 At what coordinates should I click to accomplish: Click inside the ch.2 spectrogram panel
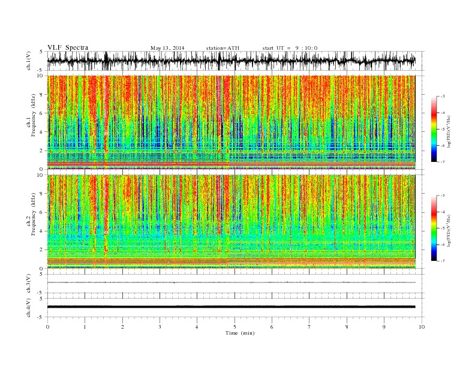(231, 222)
